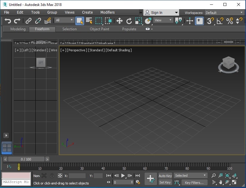246x188 pixels.
Task: Activate the Zoom viewport tool
Action: click(x=214, y=176)
